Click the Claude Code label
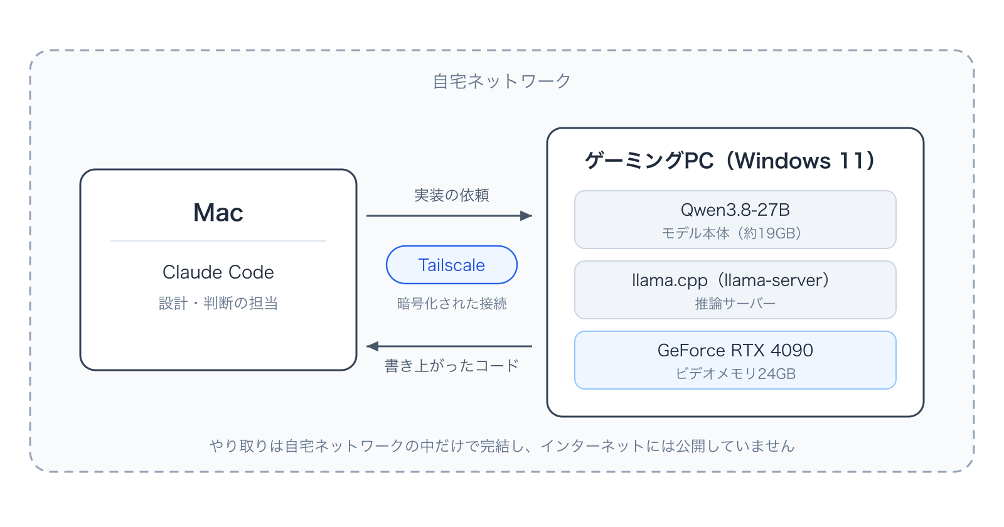Image resolution: width=1004 pixels, height=527 pixels. [x=218, y=272]
